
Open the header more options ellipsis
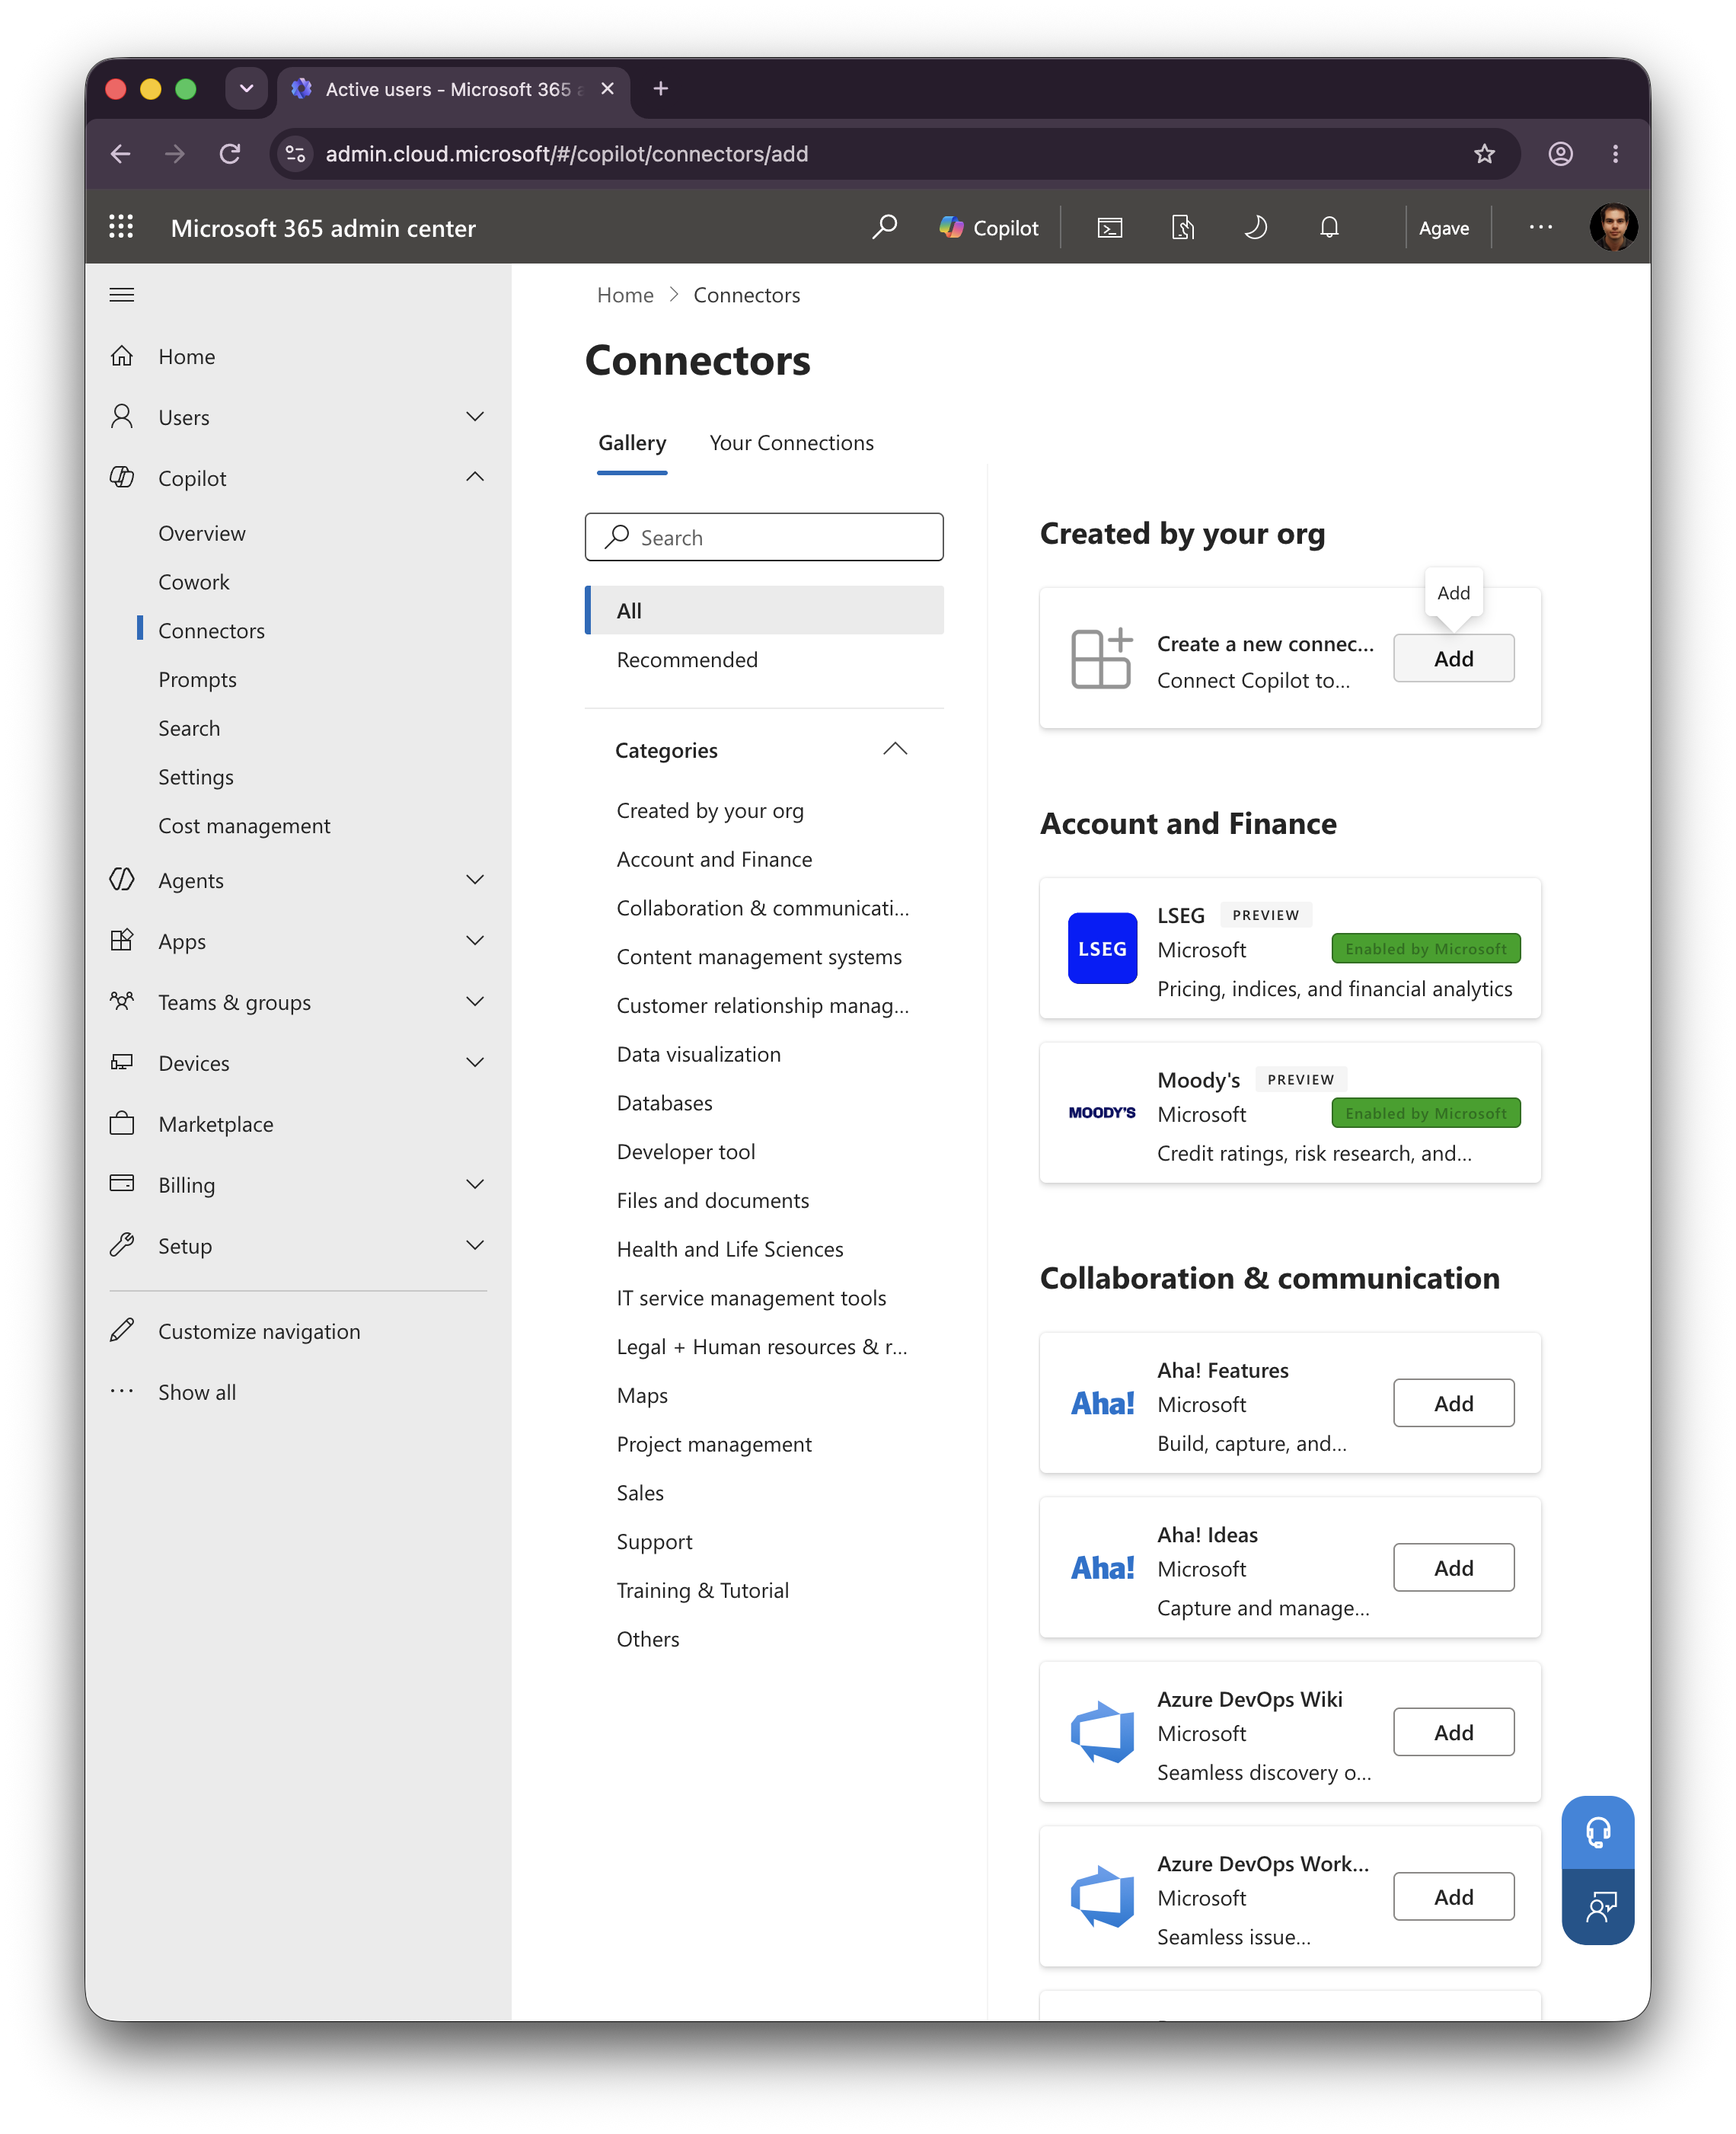coord(1540,227)
